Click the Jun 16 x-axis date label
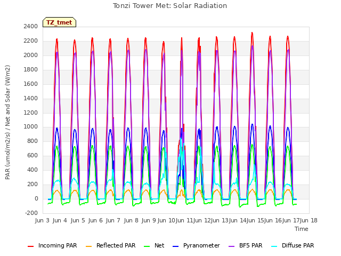The width and height of the screenshot is (341, 256). (272, 220)
